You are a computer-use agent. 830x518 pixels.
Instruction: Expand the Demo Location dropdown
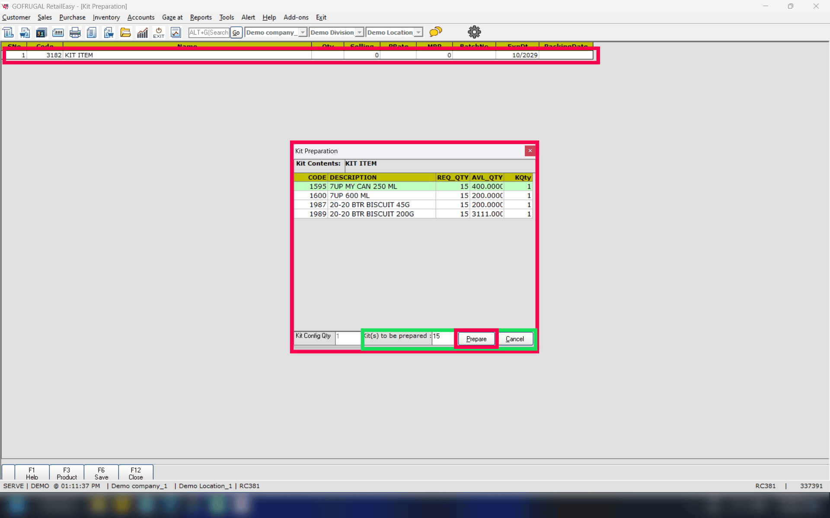coord(418,32)
